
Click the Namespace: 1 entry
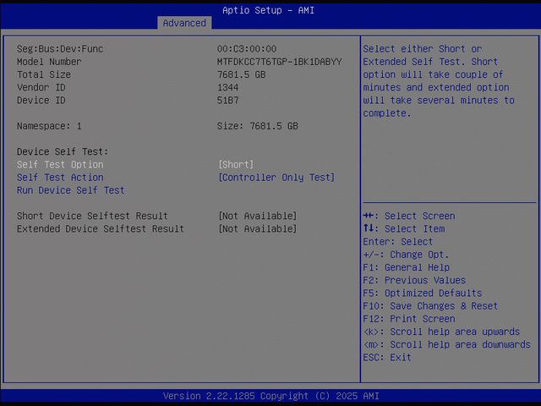tap(49, 126)
